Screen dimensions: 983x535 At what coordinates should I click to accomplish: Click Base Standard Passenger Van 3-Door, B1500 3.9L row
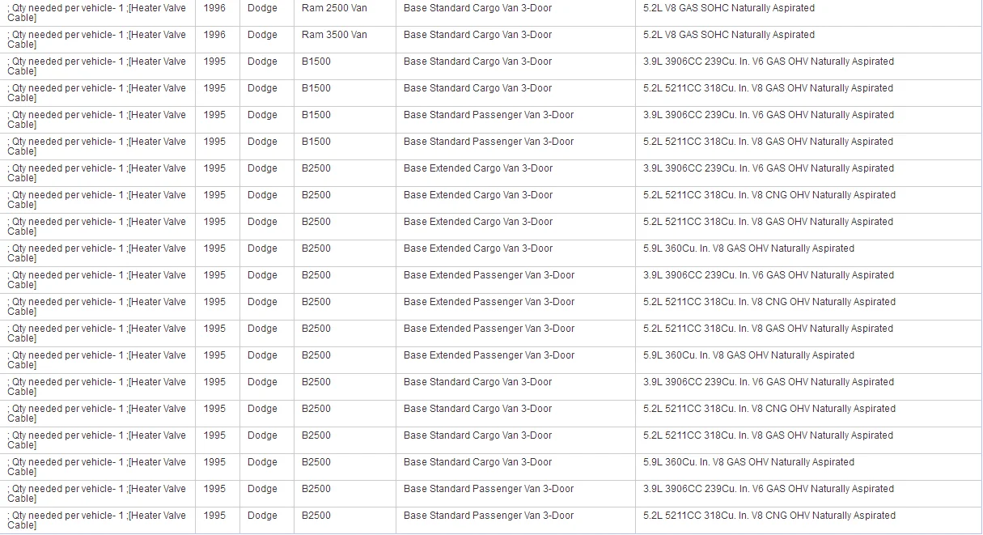489,115
